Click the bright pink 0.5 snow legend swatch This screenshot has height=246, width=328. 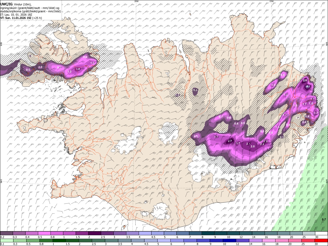(x=44, y=233)
